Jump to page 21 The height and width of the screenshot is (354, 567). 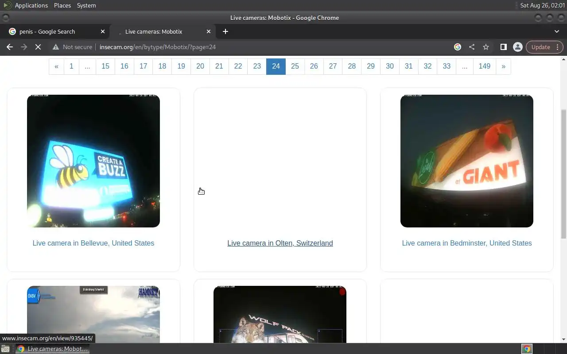pyautogui.click(x=219, y=66)
